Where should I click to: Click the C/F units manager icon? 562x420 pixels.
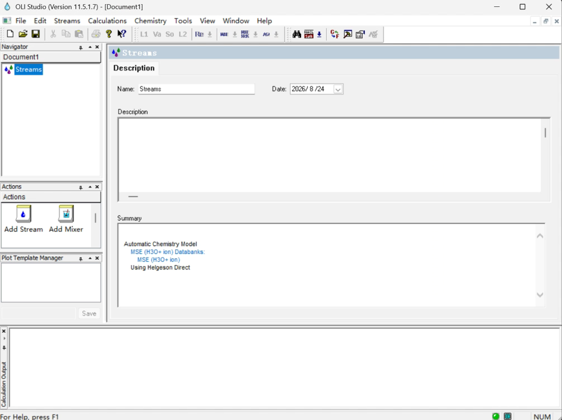click(x=335, y=34)
